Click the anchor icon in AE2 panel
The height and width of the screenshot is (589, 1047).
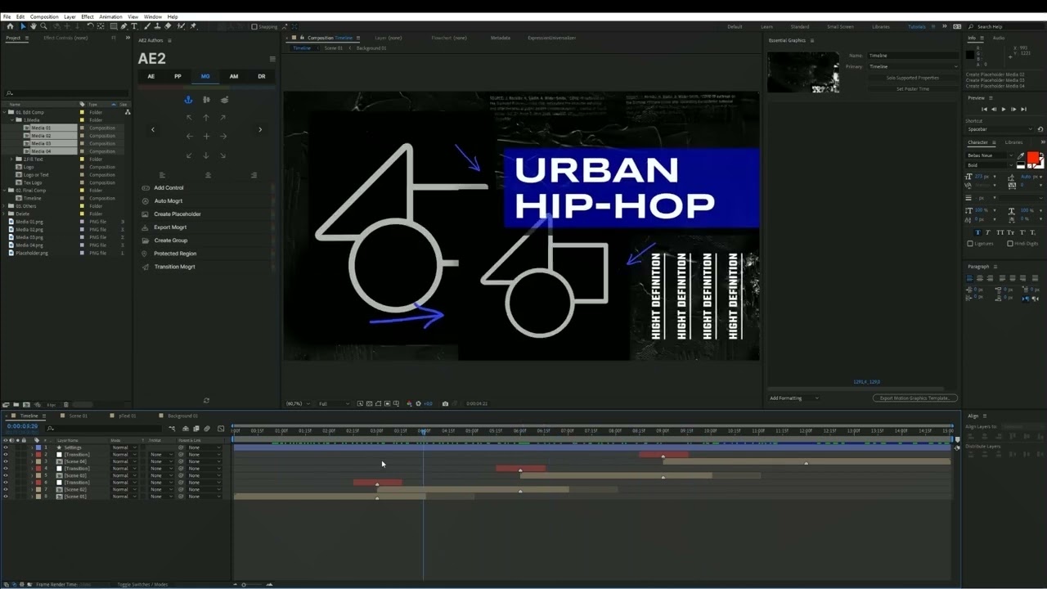tap(188, 100)
